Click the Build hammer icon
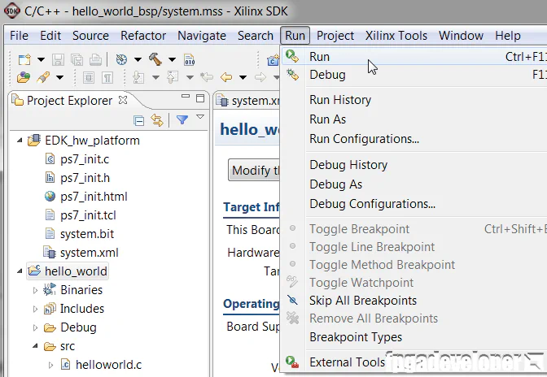The height and width of the screenshot is (377, 547). click(155, 59)
